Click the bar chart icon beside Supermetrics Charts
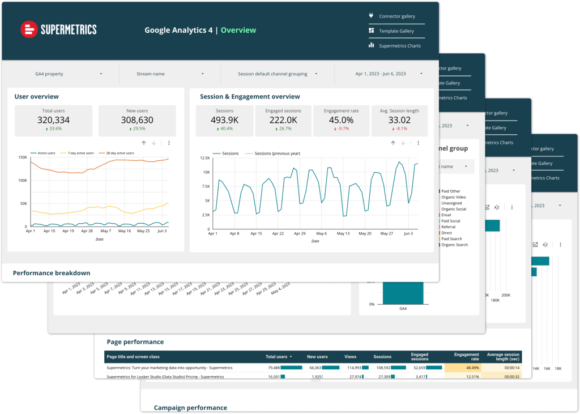Screen dimensions: 580x414 (371, 45)
